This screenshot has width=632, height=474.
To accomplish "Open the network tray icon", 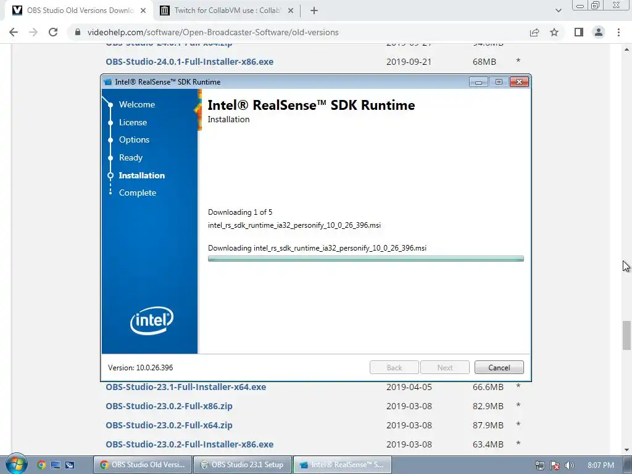I will pyautogui.click(x=539, y=465).
